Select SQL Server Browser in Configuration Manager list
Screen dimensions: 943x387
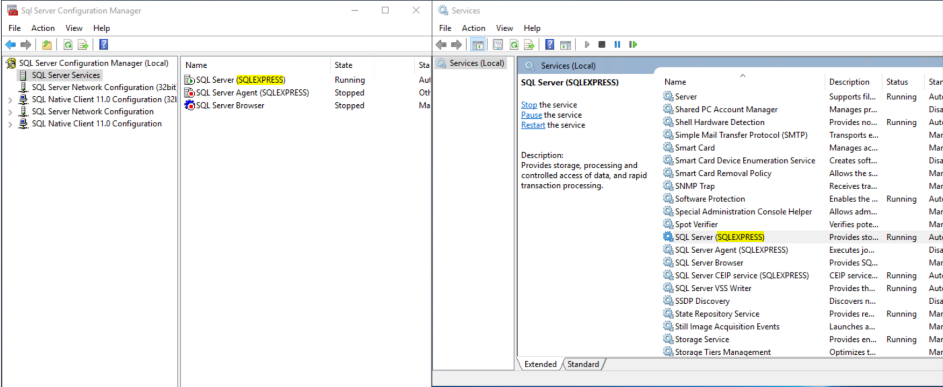(x=230, y=105)
